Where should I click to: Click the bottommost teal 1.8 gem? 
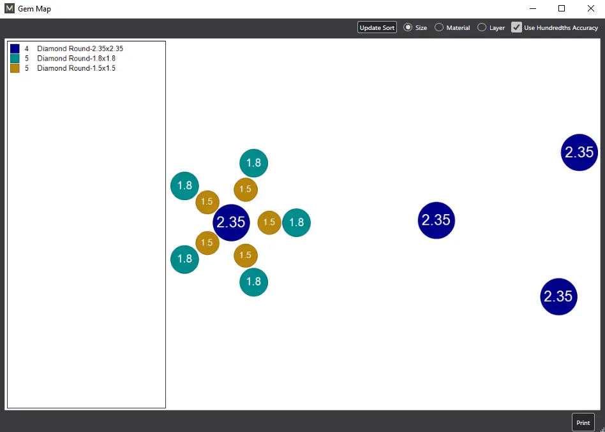tap(253, 282)
